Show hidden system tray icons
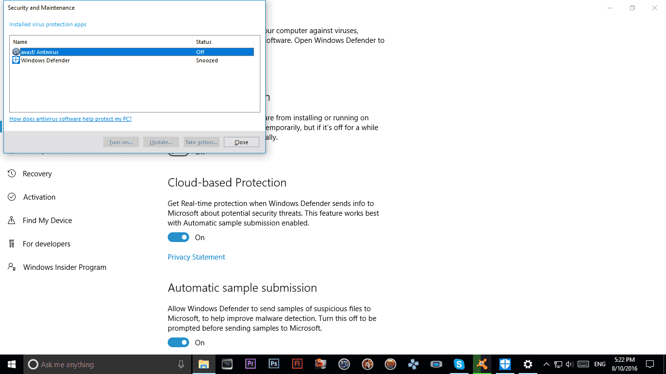Screen dimensions: 666x374 [x=547, y=364]
